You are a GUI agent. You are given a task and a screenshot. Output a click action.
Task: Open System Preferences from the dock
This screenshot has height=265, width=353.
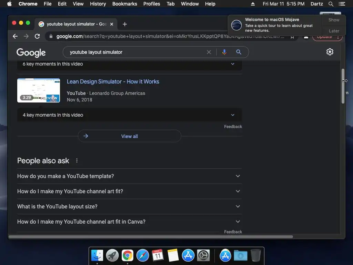point(203,256)
